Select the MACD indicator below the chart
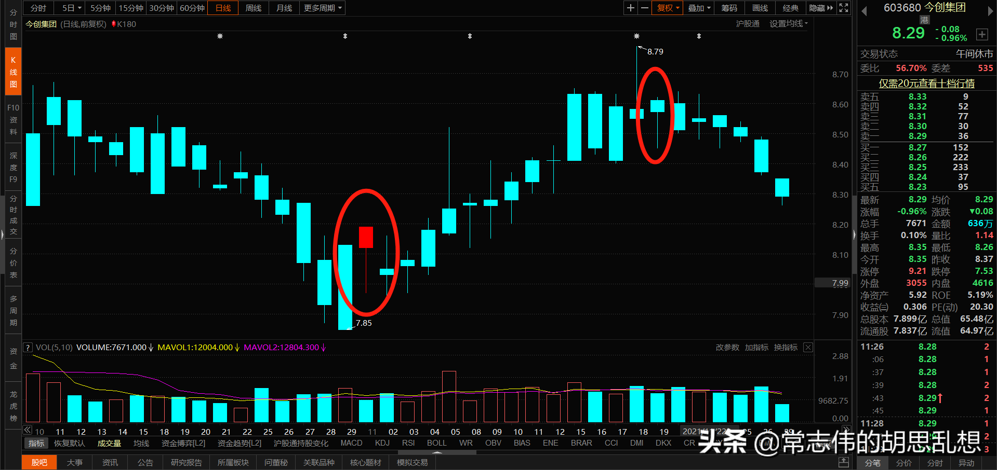This screenshot has height=470, width=997. coord(351,443)
